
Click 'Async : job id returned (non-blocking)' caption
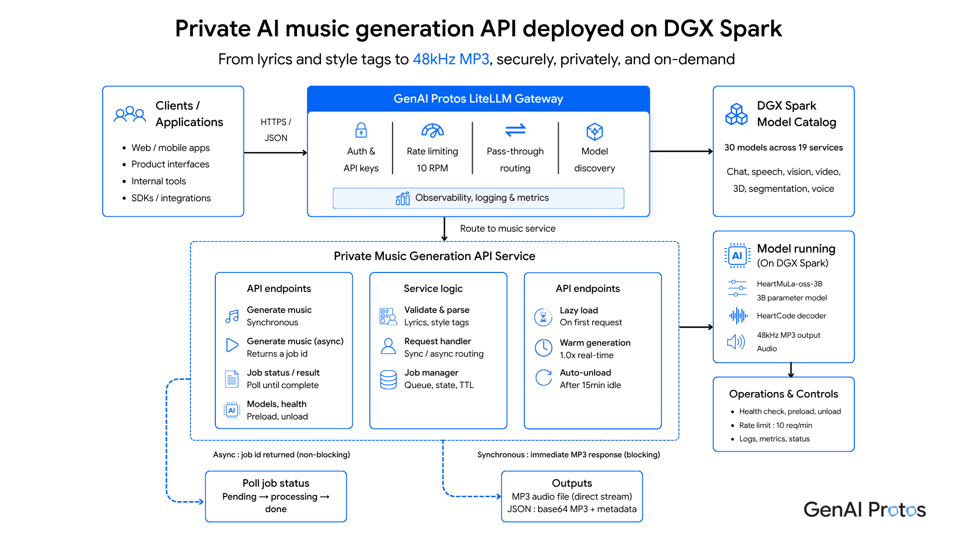(x=282, y=455)
